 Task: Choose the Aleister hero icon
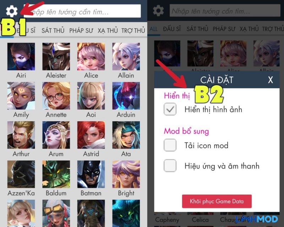coord(56,56)
